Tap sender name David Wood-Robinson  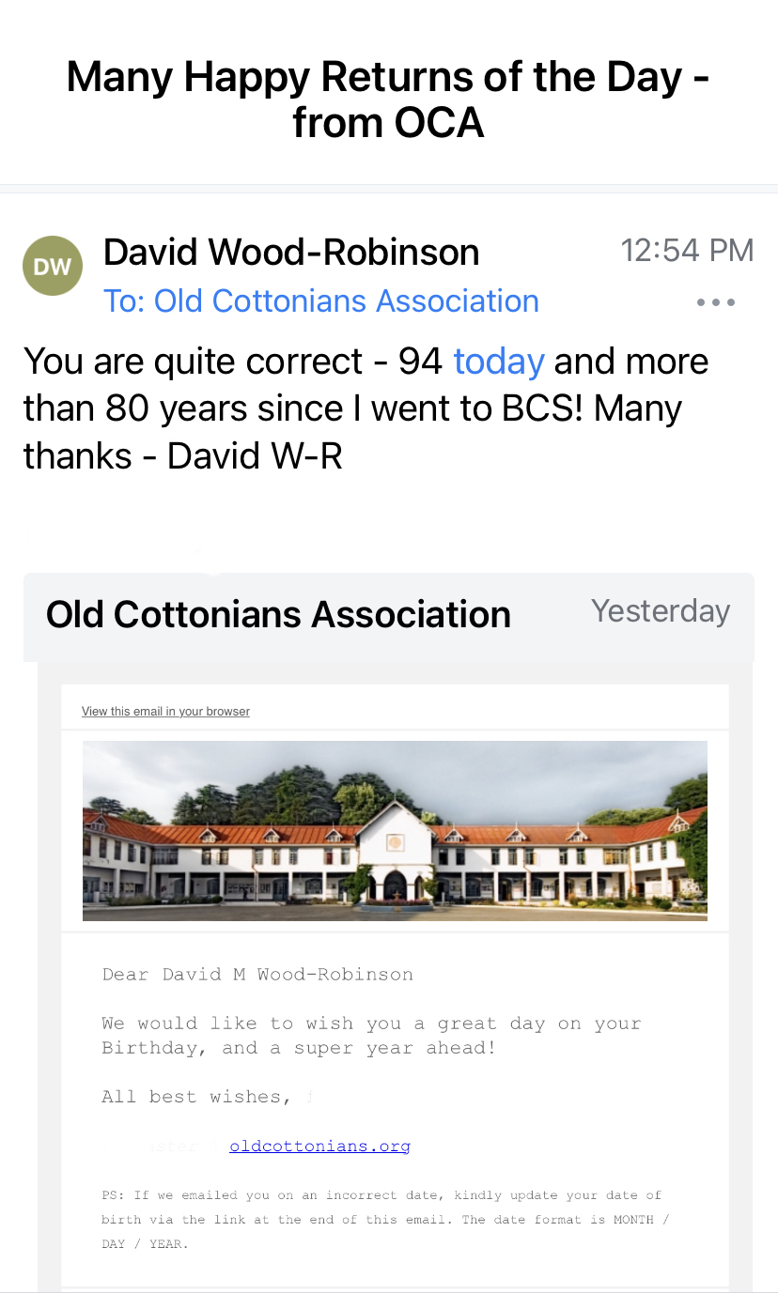[291, 252]
